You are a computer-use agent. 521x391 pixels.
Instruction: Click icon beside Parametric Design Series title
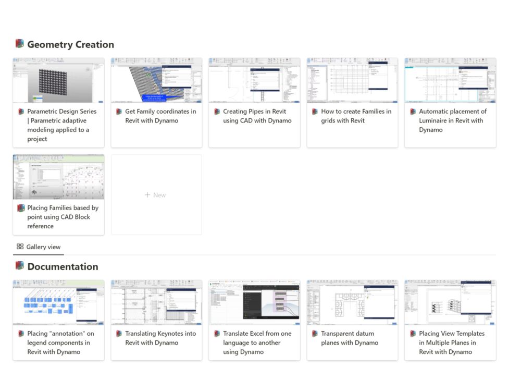point(21,112)
